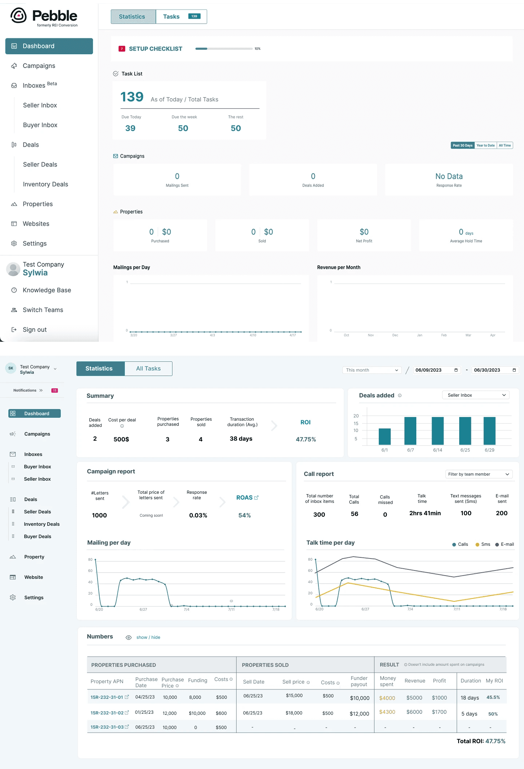This screenshot has height=769, width=524.
Task: Open external link icon for 15R-232-31-01
Action: click(127, 697)
